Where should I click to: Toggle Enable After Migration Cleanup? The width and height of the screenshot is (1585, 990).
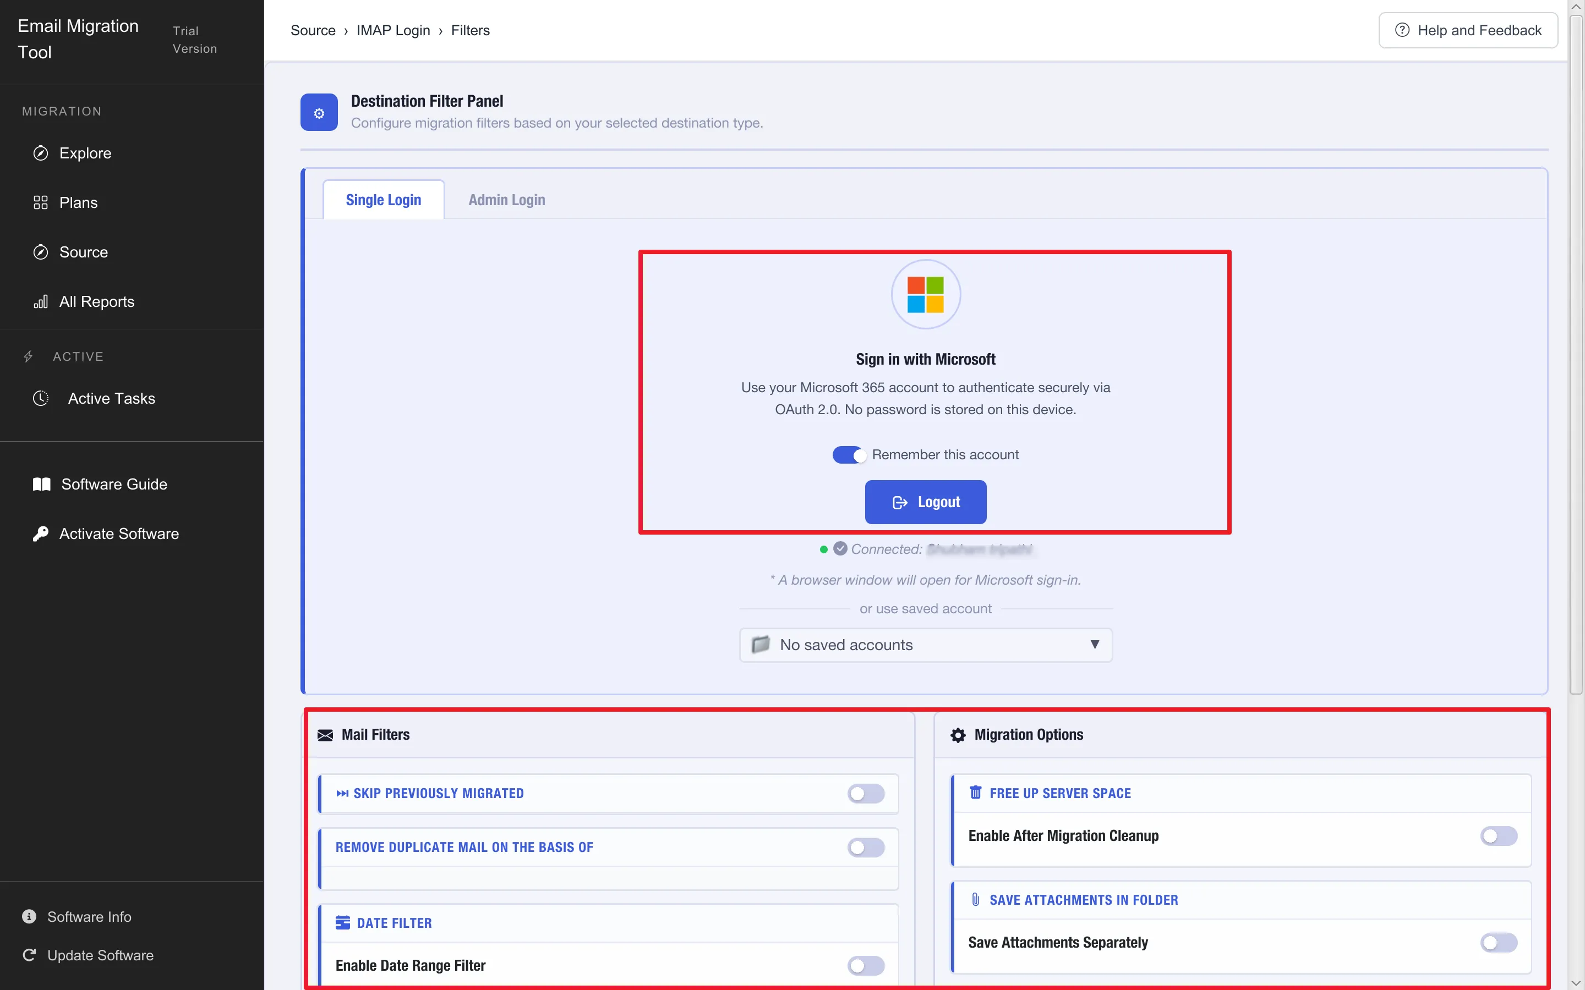(1499, 835)
